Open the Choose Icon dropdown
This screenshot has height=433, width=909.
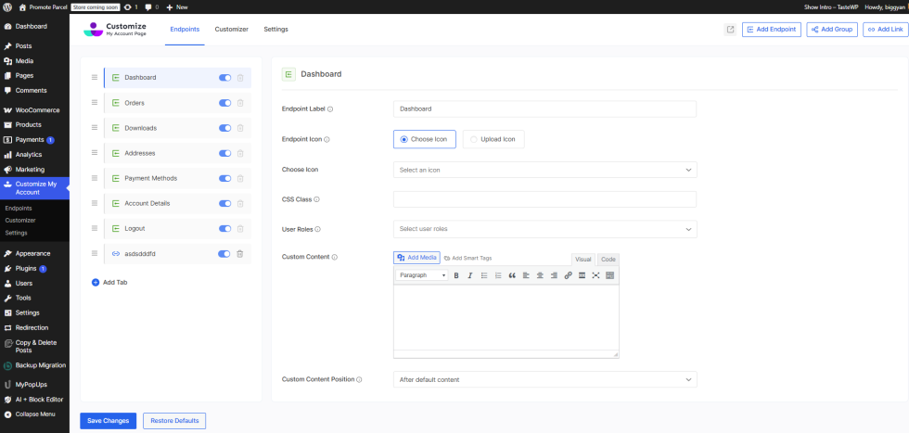pyautogui.click(x=544, y=170)
